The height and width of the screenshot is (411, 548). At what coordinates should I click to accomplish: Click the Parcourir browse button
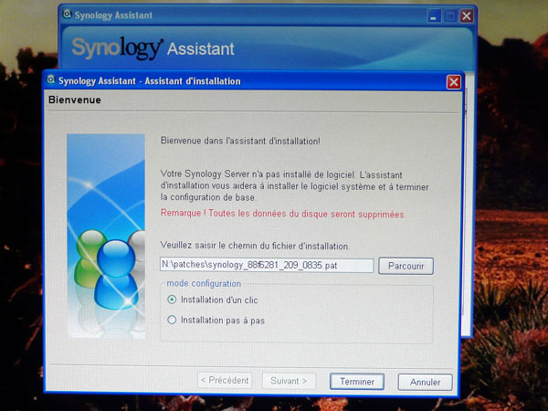click(406, 266)
